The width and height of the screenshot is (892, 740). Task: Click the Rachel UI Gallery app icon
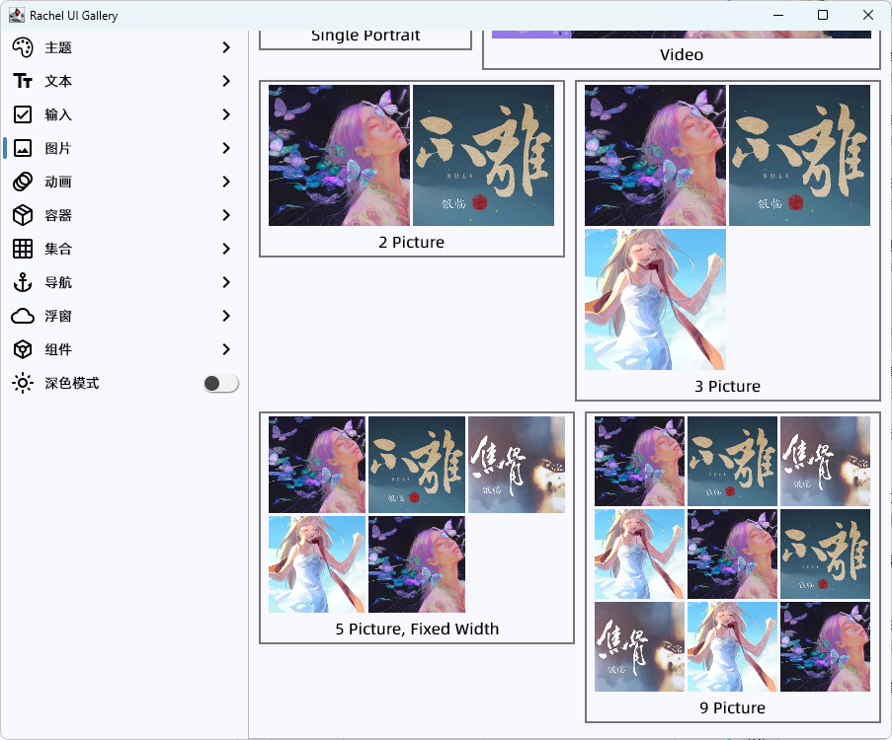coord(17,16)
